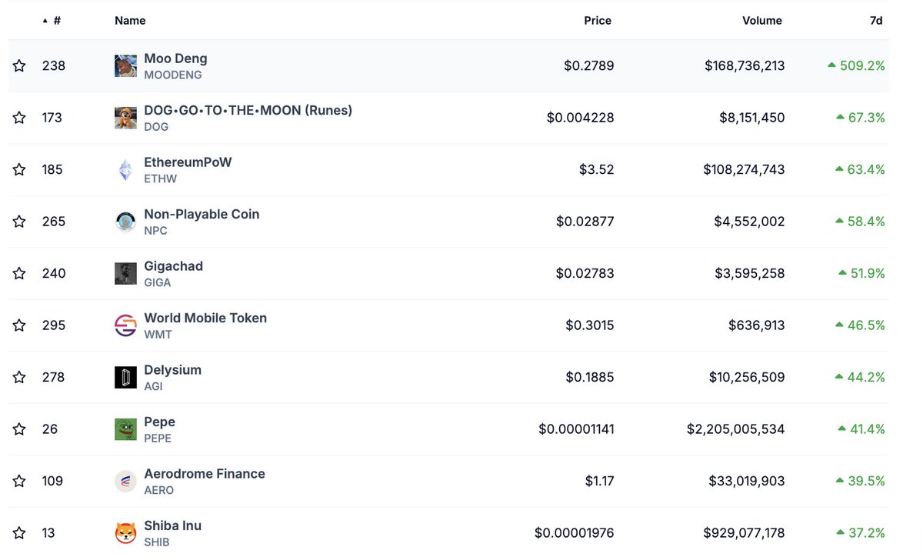Click the Gigachad coin logo
The width and height of the screenshot is (923, 557).
pos(125,274)
